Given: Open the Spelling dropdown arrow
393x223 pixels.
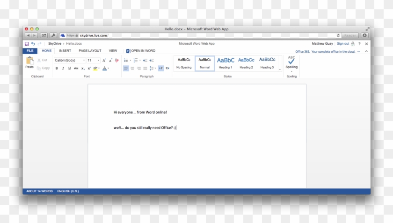Looking at the screenshot, I should point(291,71).
